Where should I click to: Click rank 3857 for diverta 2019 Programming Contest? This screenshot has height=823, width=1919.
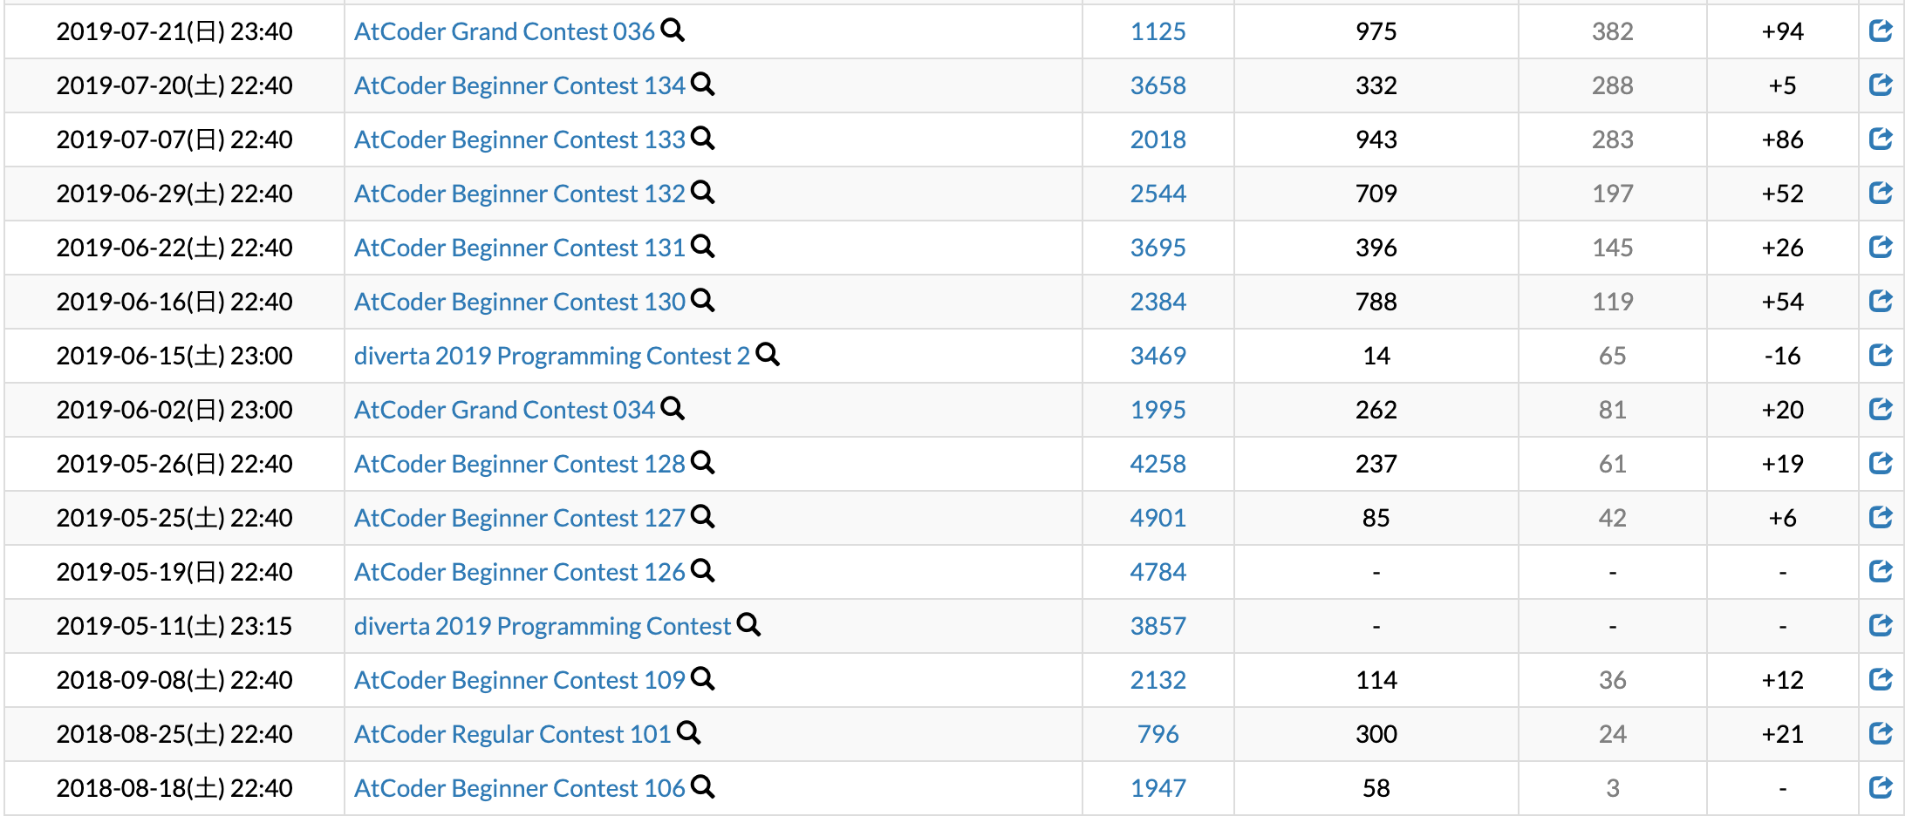(1158, 626)
